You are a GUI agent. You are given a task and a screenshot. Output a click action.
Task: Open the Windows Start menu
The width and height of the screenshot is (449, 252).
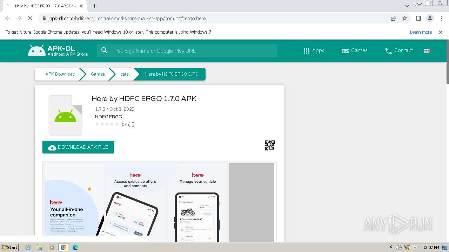click(x=10, y=247)
